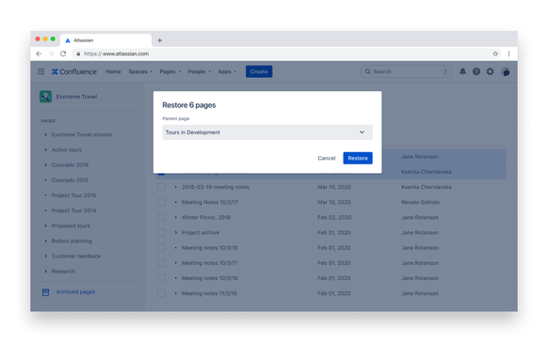Viewport: 548px width, 342px height.
Task: Click Ksenila Cherniavska in the 2018-03-19 row
Action: (x=427, y=187)
